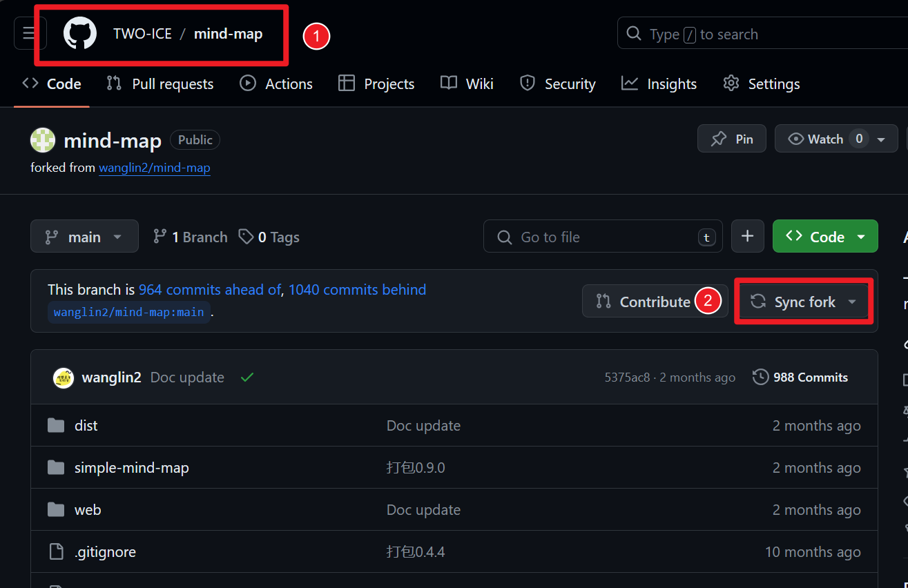Open the main branch selector dropdown
Screen dimensions: 908x588
84,237
